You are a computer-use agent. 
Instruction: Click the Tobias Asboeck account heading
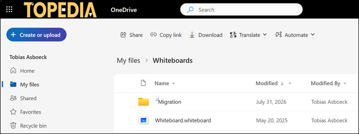tap(28, 57)
